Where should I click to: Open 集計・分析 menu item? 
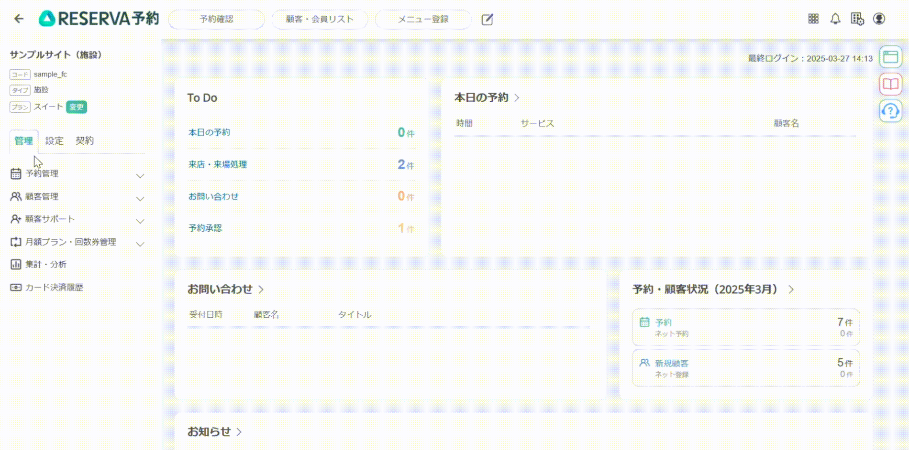point(46,264)
